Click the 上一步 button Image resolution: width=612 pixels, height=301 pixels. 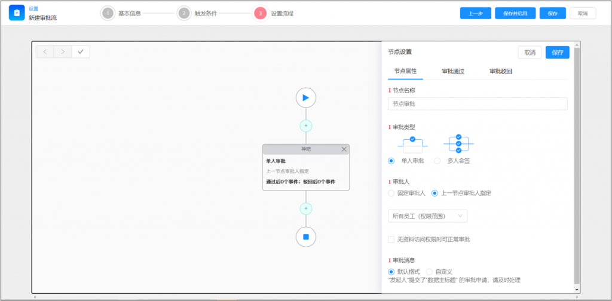pyautogui.click(x=475, y=13)
